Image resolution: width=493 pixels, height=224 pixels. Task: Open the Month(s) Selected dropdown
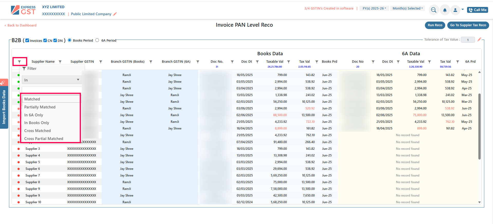point(407,8)
